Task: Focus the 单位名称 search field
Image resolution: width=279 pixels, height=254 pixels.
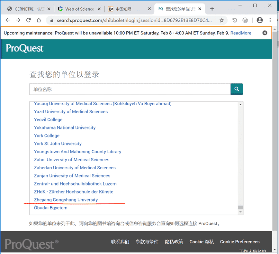Action: pos(130,89)
